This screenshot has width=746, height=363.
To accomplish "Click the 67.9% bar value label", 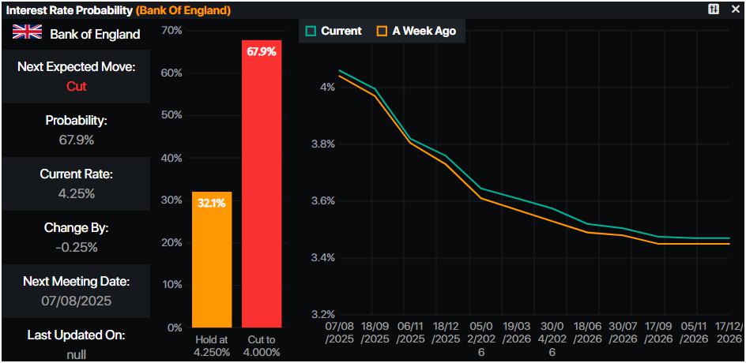I will 262,52.
